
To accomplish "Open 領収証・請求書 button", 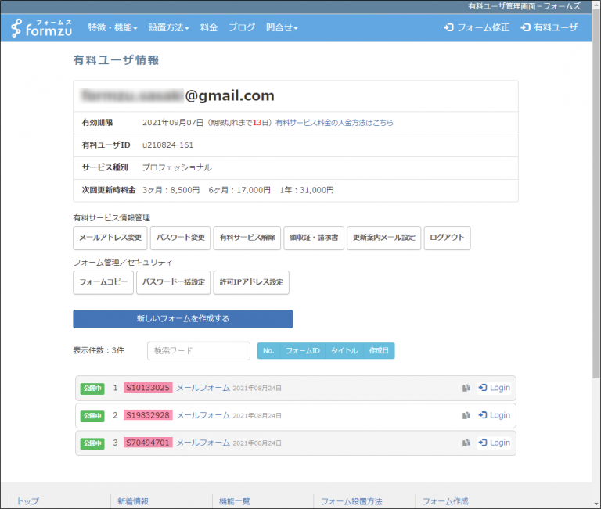I will (x=314, y=238).
